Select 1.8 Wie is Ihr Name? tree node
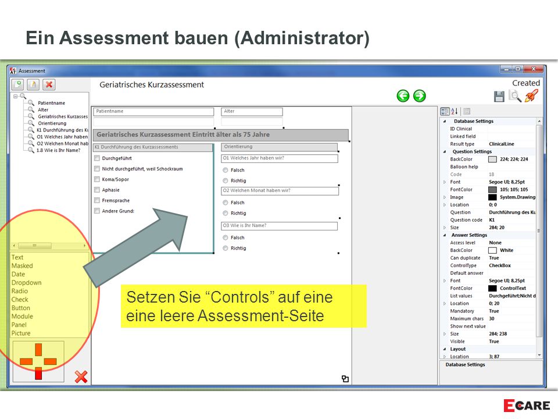This screenshot has width=558, height=419. click(58, 150)
